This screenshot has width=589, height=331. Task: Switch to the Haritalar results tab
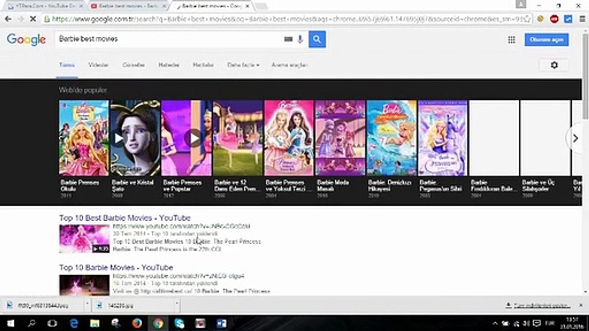pyautogui.click(x=203, y=65)
